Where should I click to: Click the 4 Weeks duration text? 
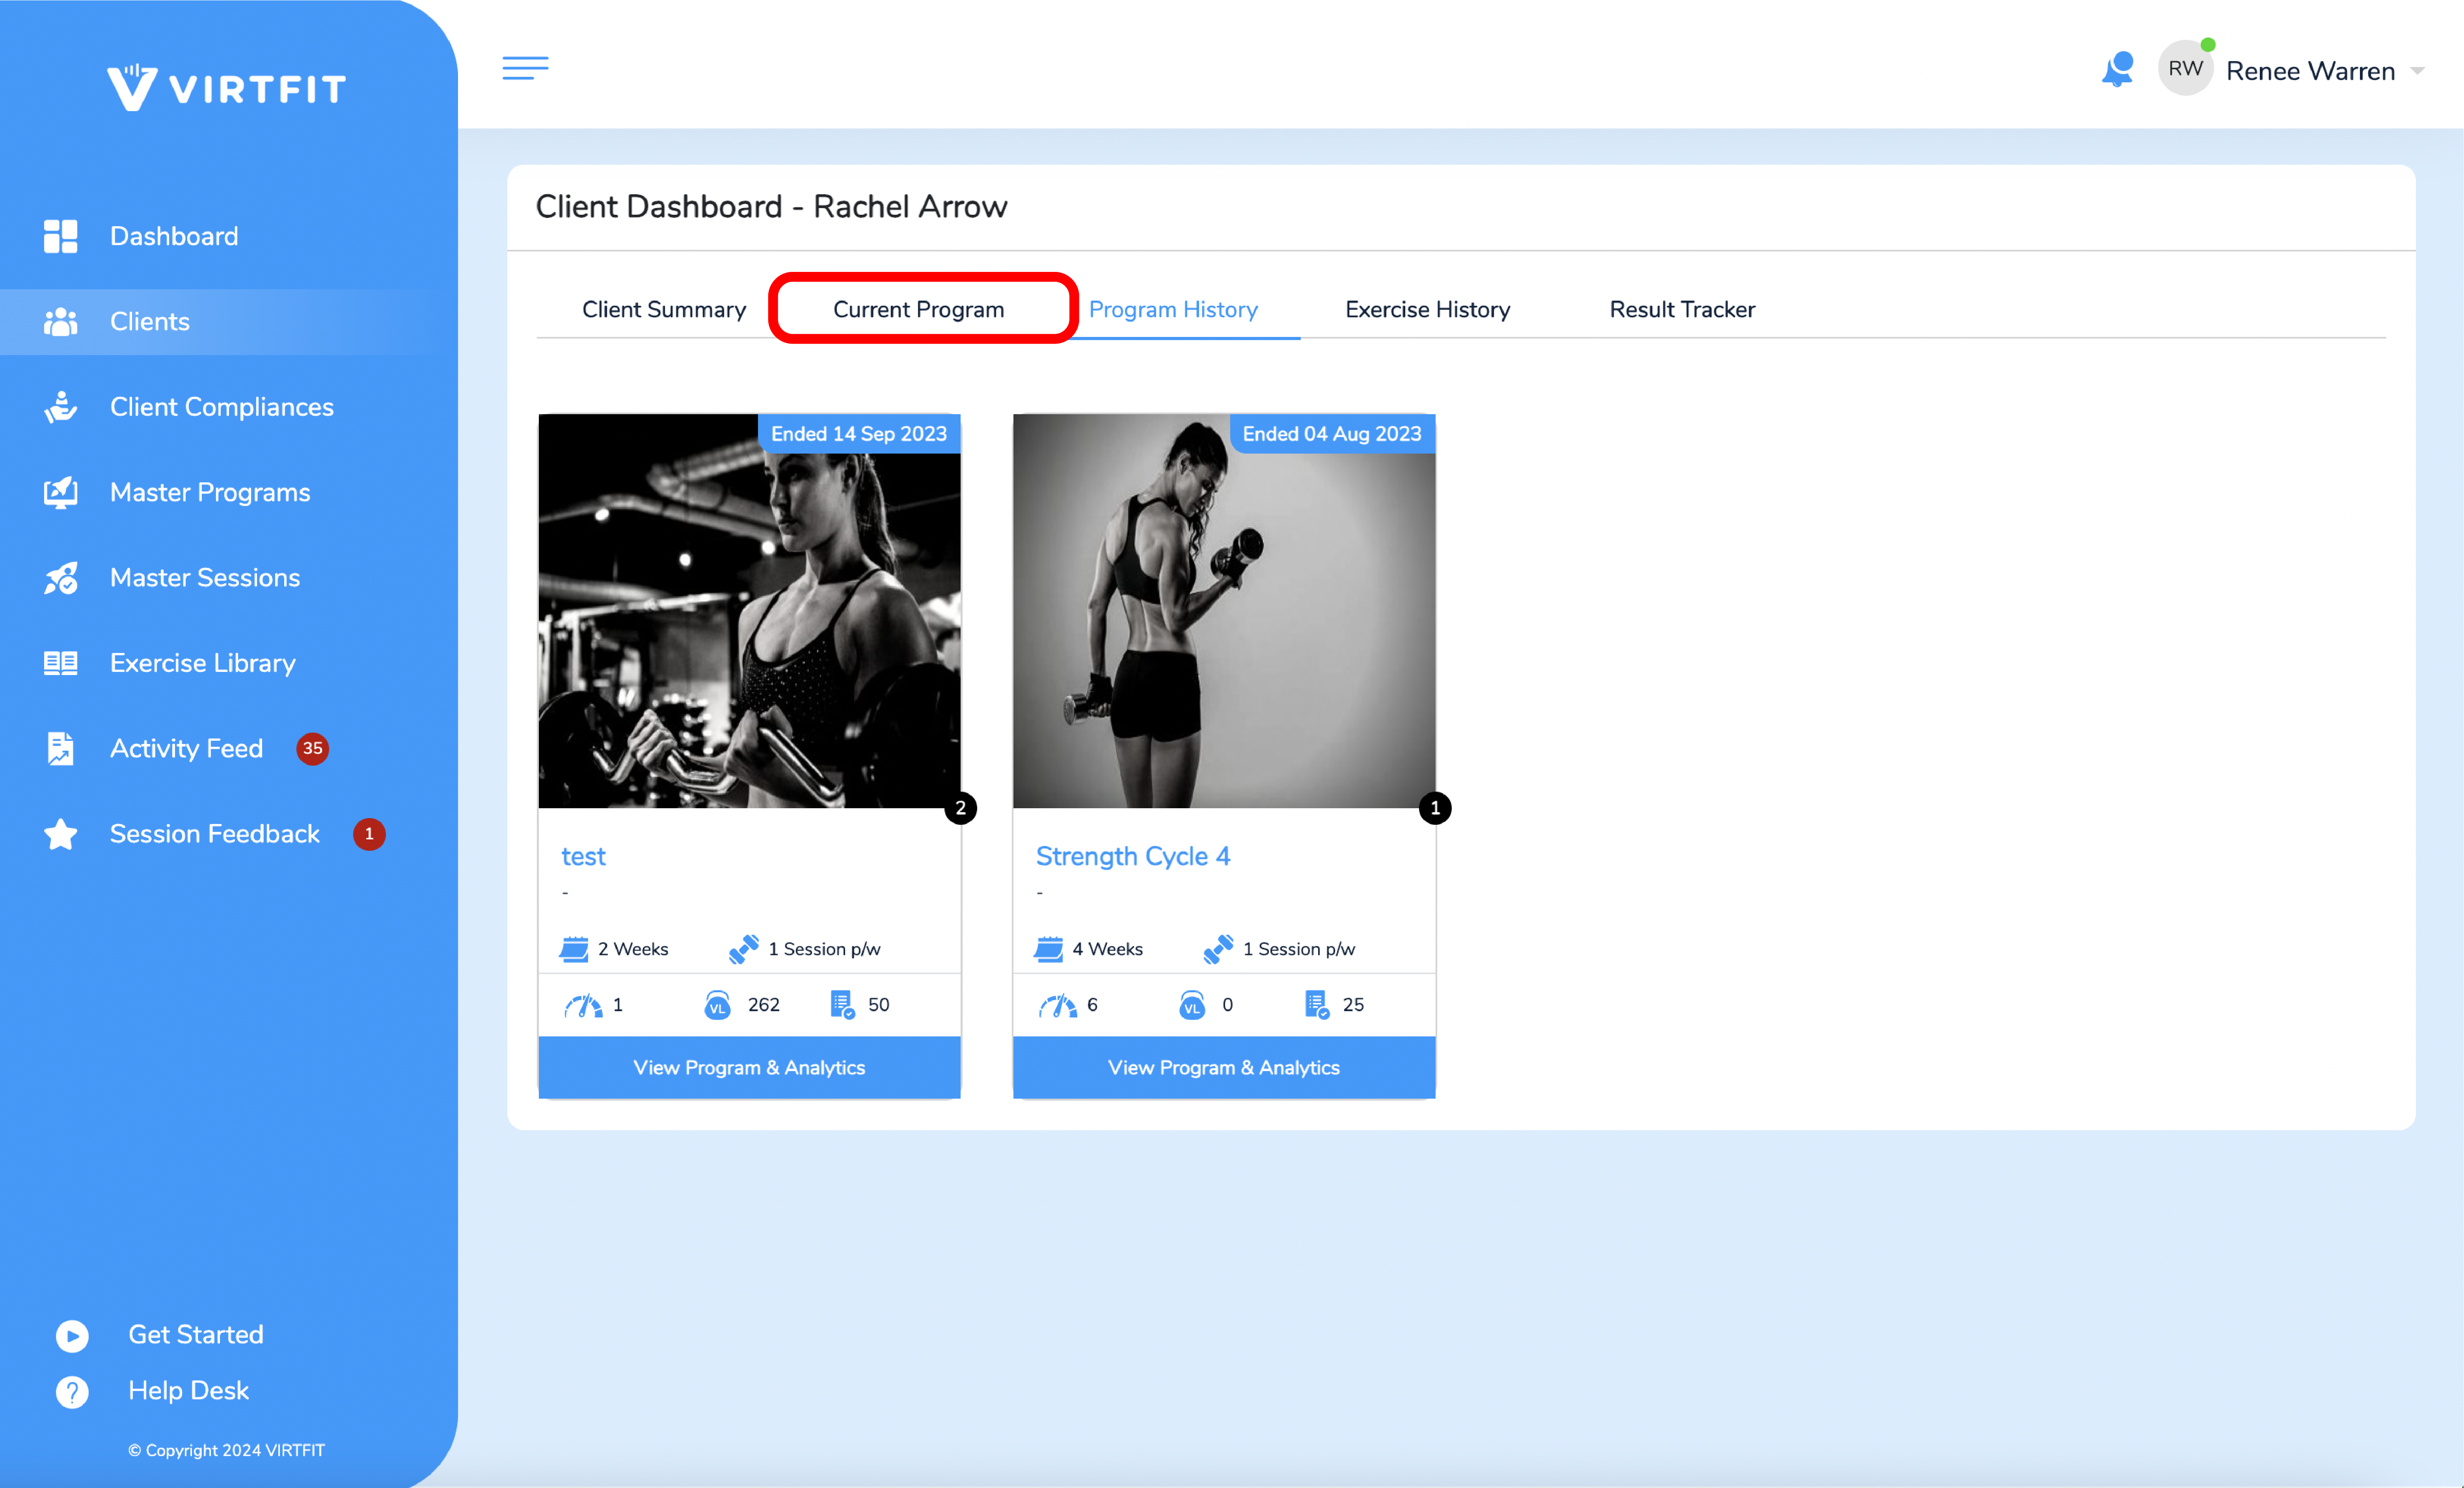[1108, 949]
